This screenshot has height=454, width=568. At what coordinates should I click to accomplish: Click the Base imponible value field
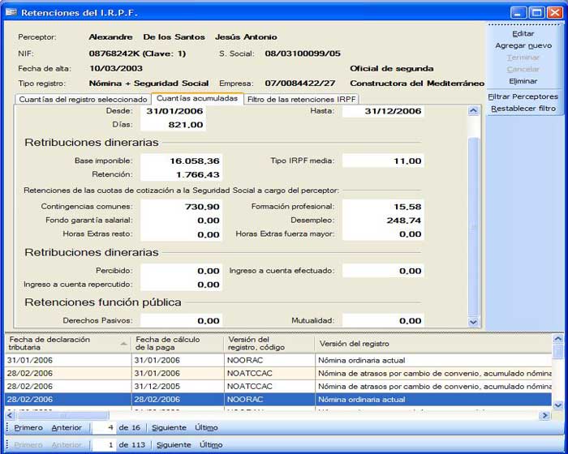pyautogui.click(x=180, y=161)
